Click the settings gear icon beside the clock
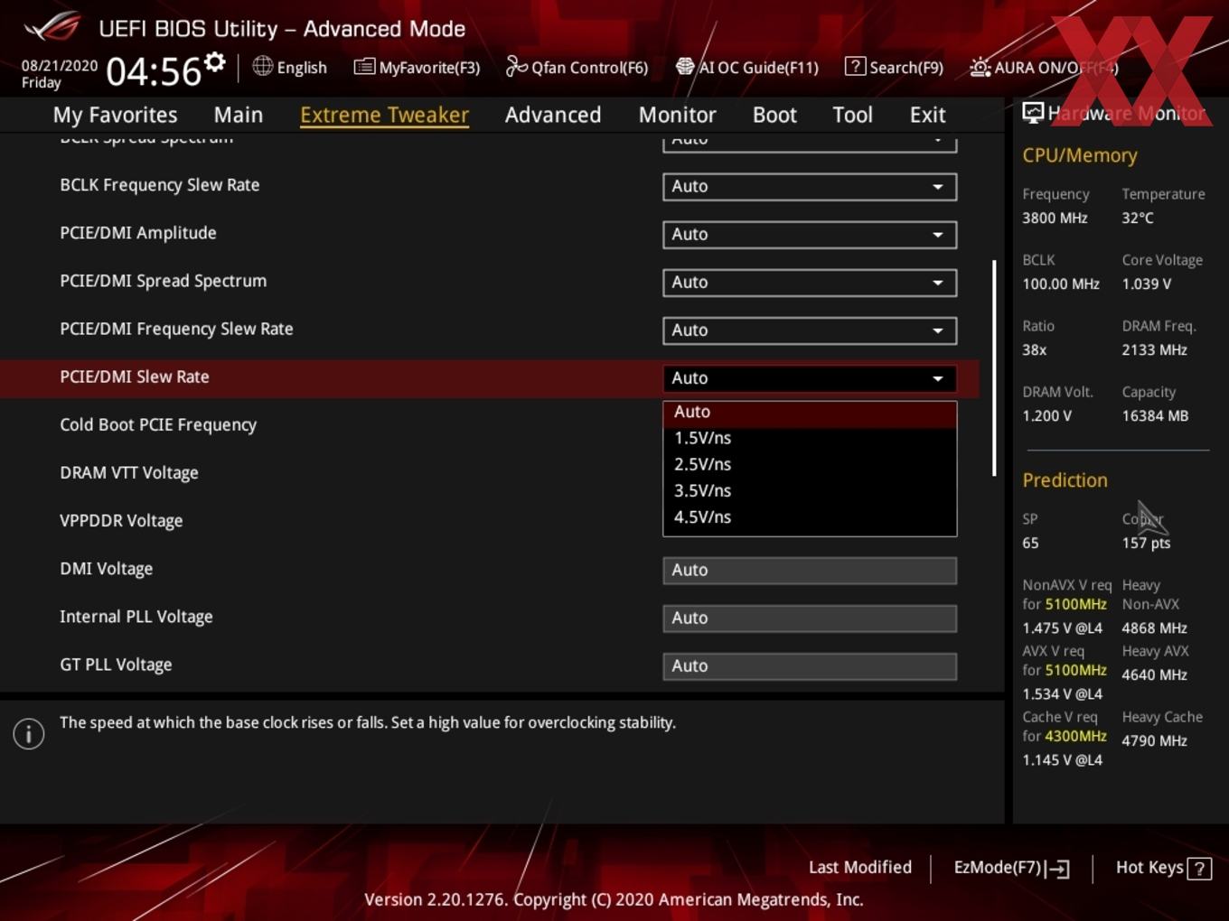1229x921 pixels. [214, 61]
